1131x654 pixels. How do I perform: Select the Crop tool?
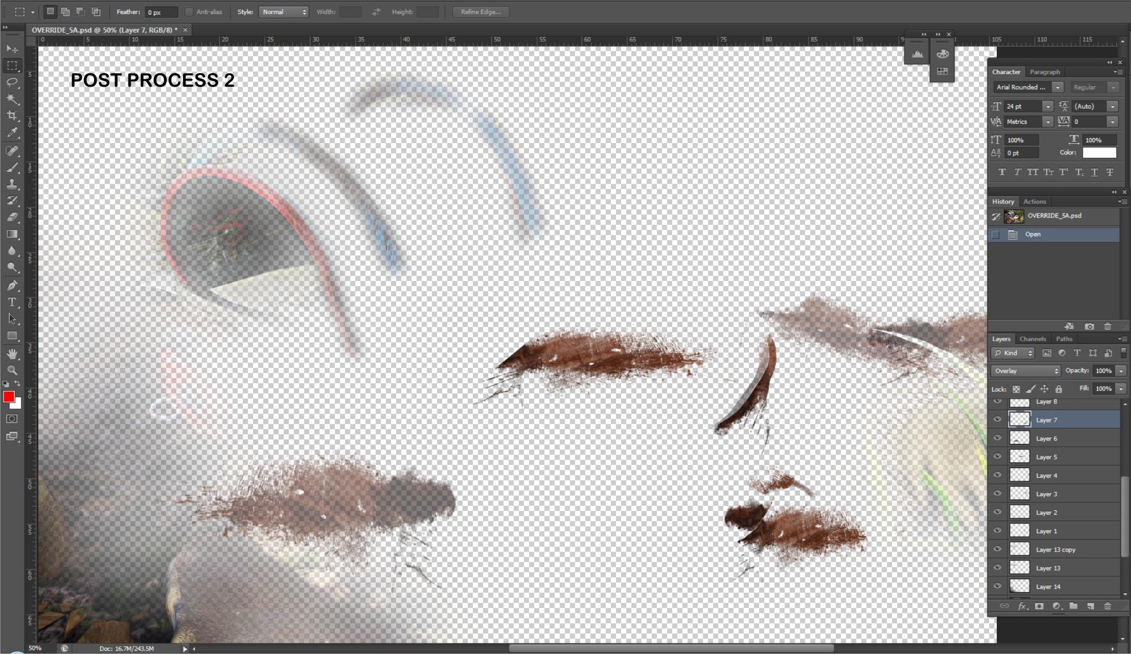click(x=12, y=116)
